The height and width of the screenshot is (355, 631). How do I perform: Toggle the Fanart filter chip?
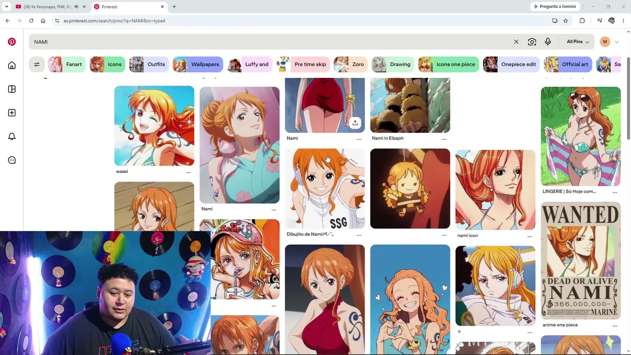pyautogui.click(x=66, y=65)
